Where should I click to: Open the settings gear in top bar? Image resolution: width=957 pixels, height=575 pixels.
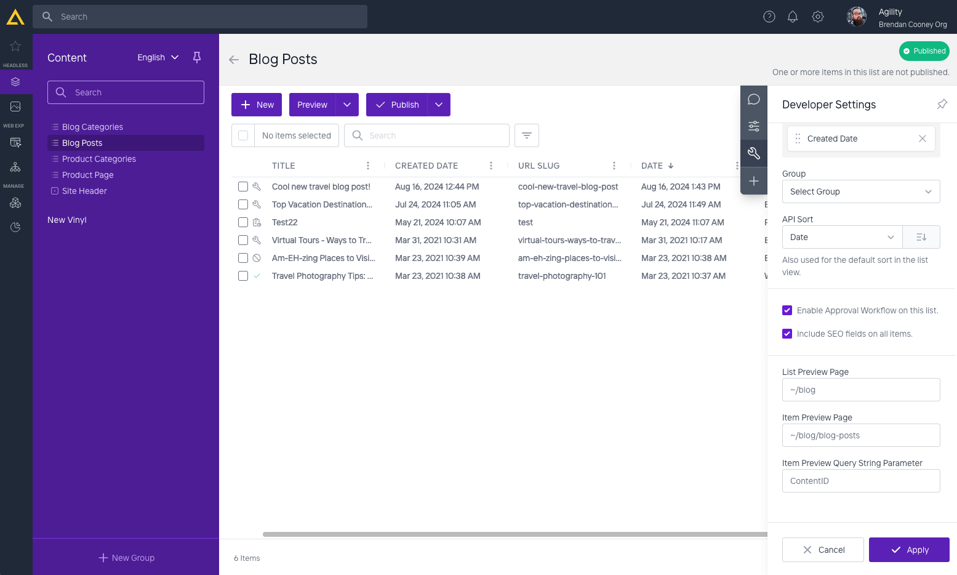click(818, 17)
